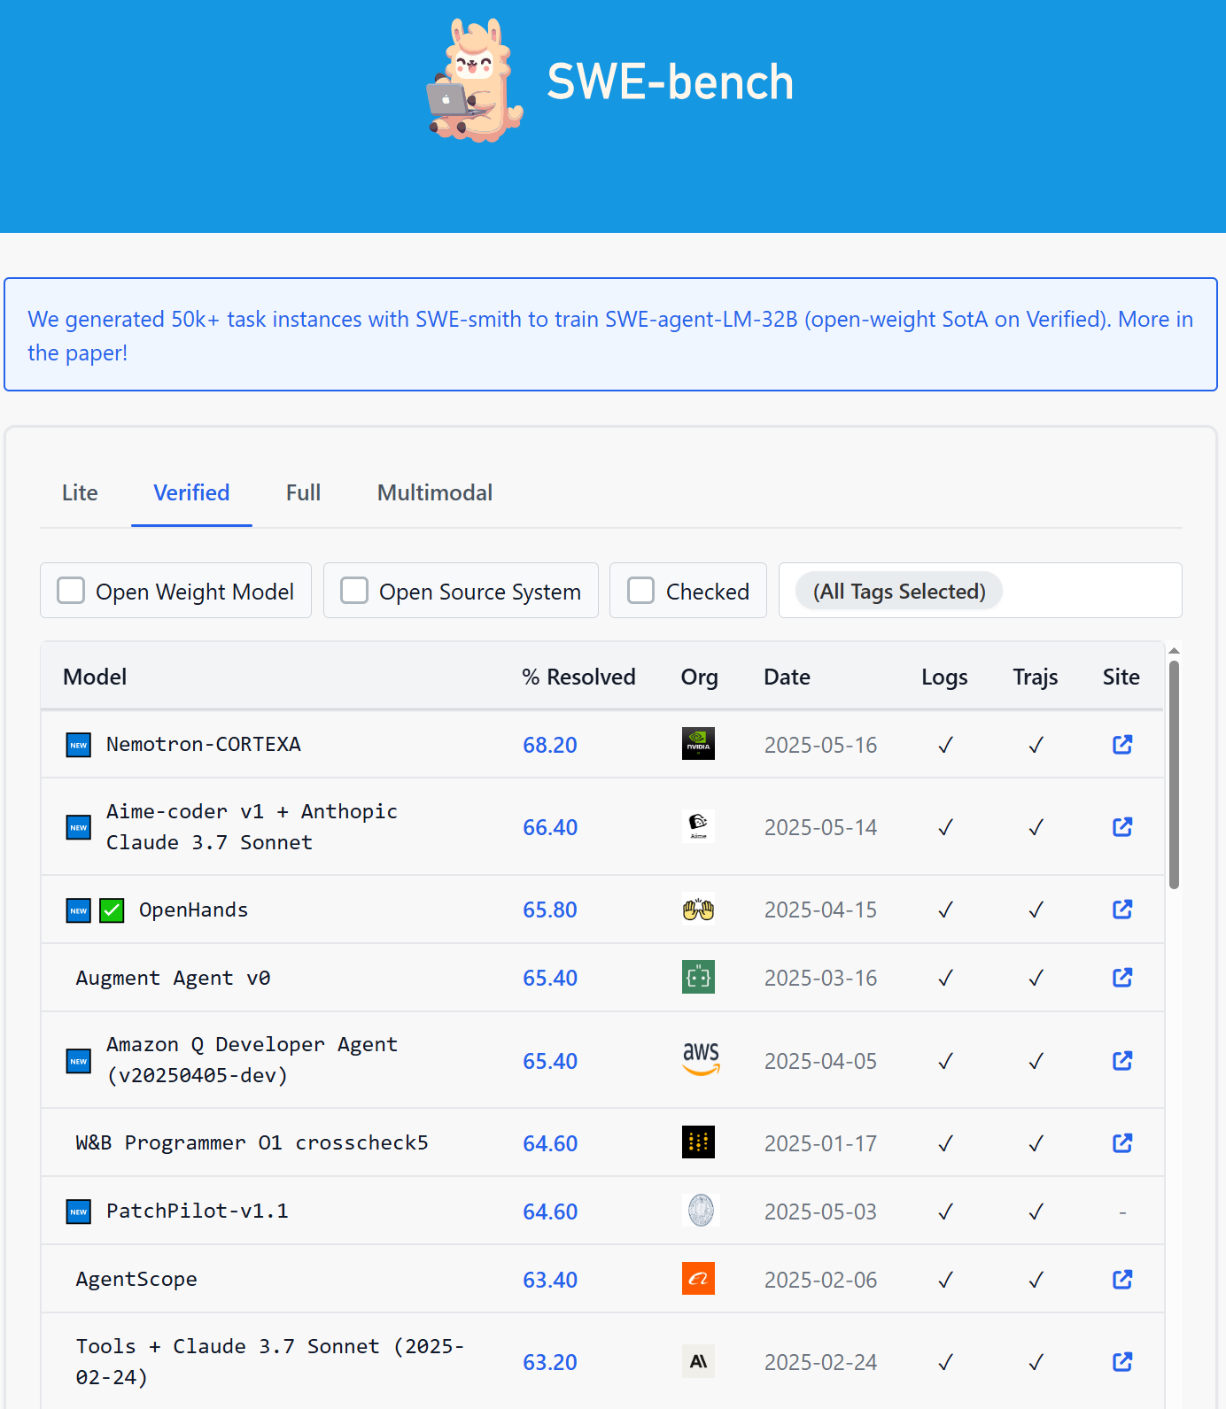Screen dimensions: 1226x1409
Task: Select the Verified tab
Action: pos(191,492)
